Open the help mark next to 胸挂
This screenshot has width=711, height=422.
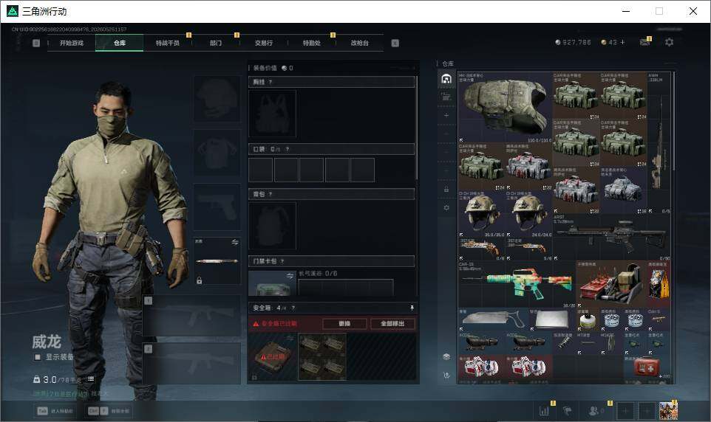(x=271, y=82)
